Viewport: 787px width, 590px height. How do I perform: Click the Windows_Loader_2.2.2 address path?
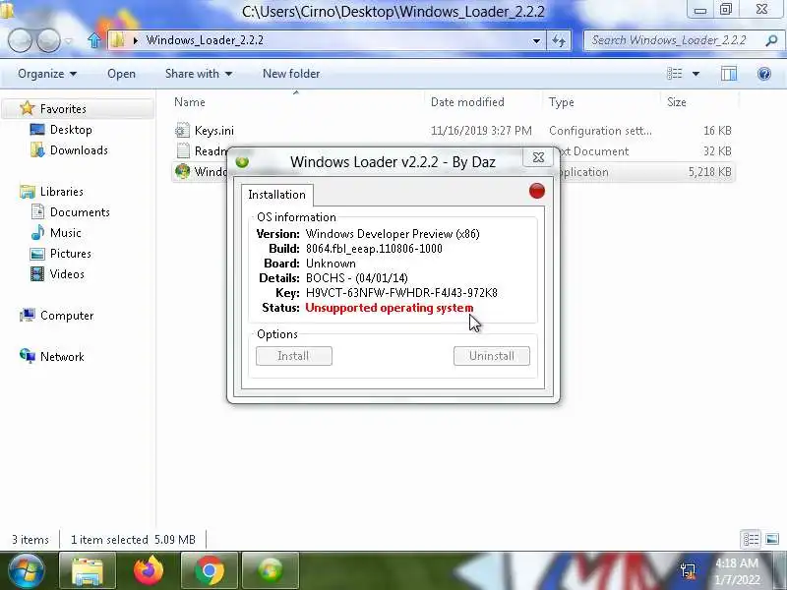click(205, 40)
